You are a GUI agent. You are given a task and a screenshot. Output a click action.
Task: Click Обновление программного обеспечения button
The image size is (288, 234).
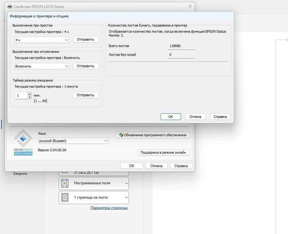[x=153, y=135]
